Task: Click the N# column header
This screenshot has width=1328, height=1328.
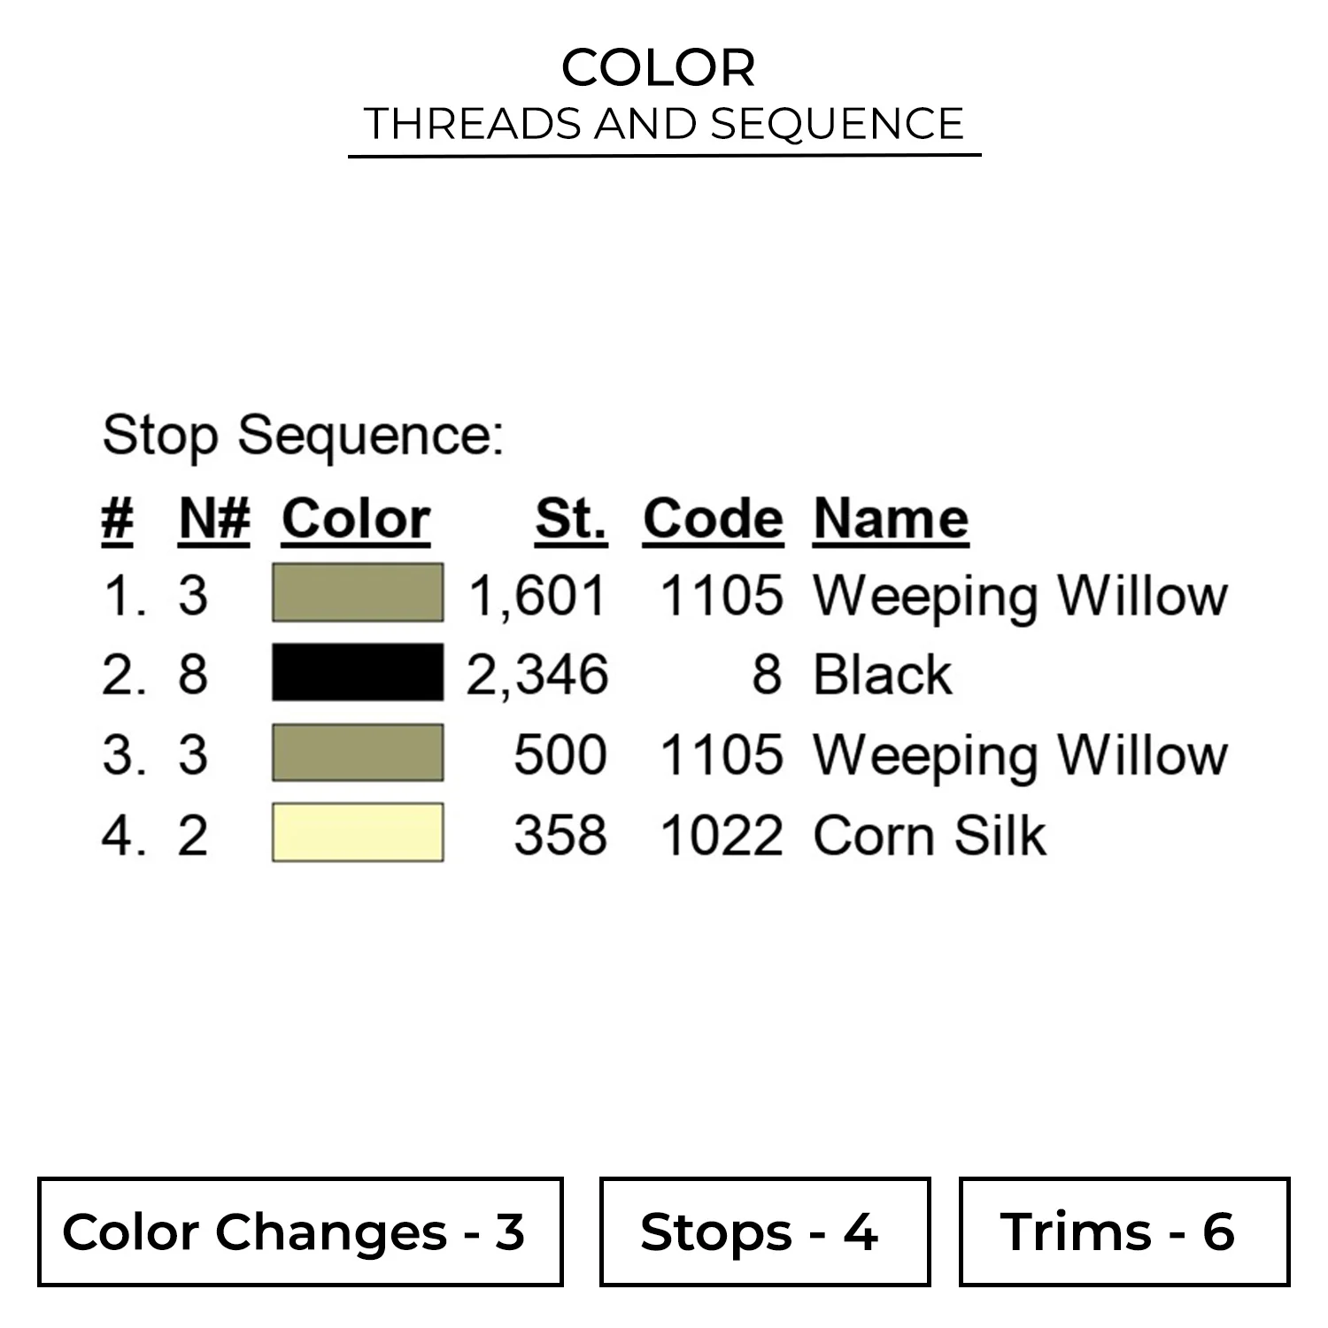Action: [x=214, y=519]
